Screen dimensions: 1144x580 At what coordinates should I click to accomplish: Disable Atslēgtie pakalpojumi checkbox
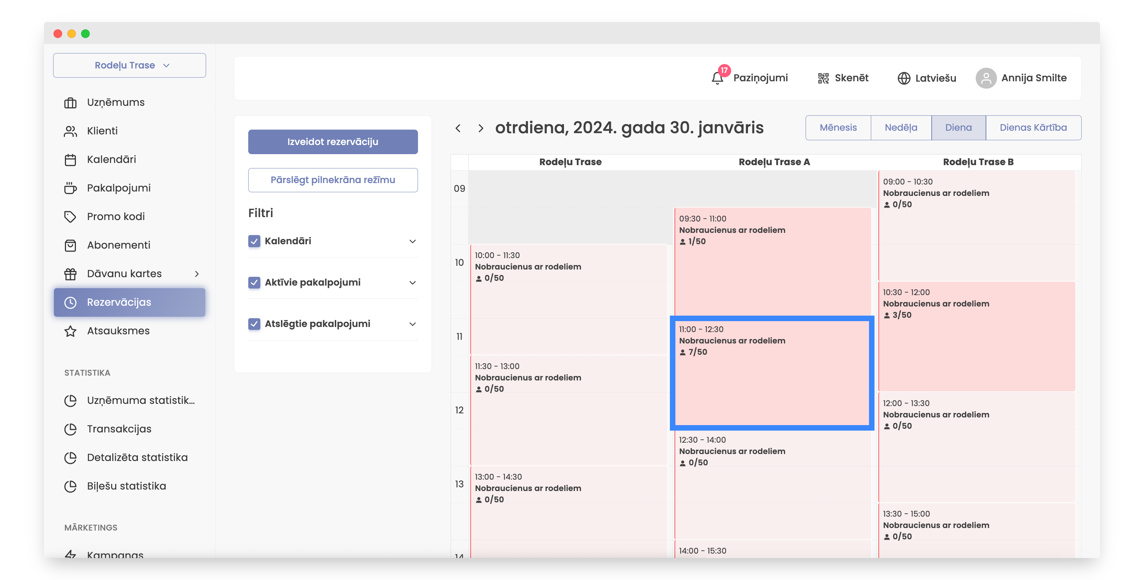pos(254,324)
